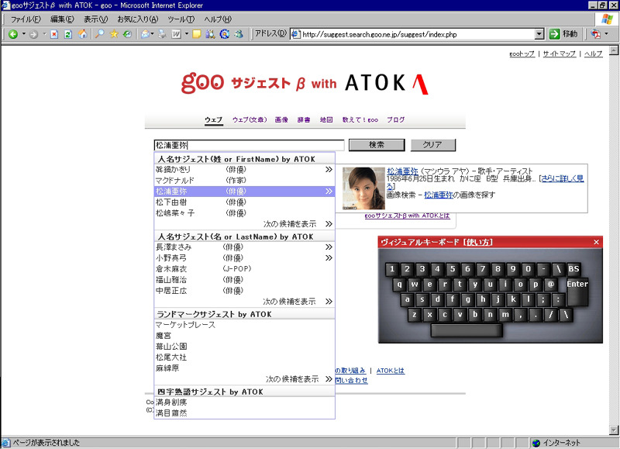Select the 福山雅治 suggestion row
Image resolution: width=620 pixels, height=449 pixels.
[244, 280]
